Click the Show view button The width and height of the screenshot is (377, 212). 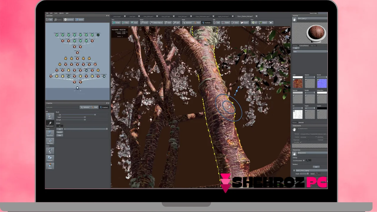pyautogui.click(x=125, y=22)
